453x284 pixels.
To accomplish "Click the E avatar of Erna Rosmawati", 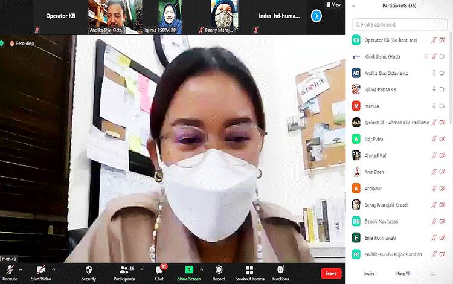I will coord(356,238).
